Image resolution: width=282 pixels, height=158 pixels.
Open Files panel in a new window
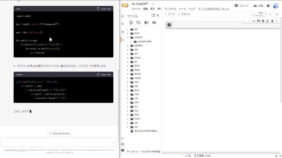point(153,16)
